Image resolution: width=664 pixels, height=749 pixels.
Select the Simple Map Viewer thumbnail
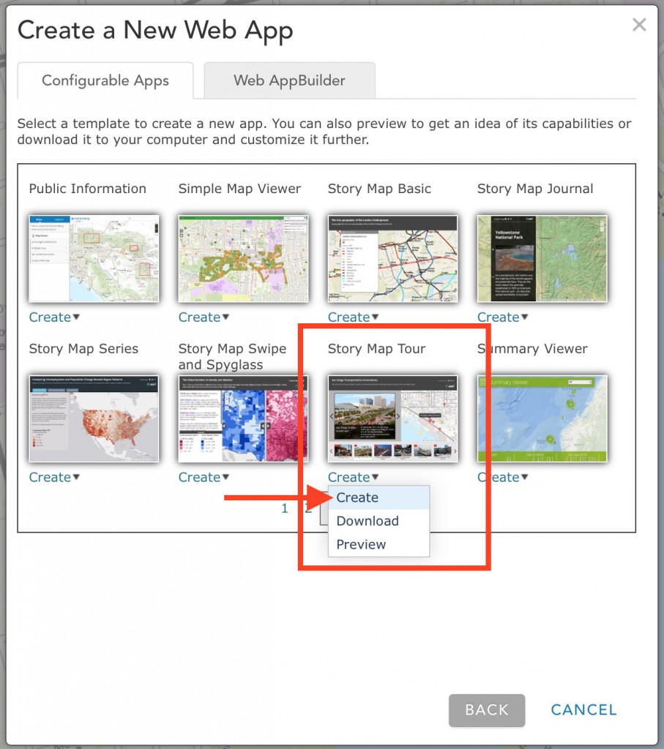pos(243,258)
